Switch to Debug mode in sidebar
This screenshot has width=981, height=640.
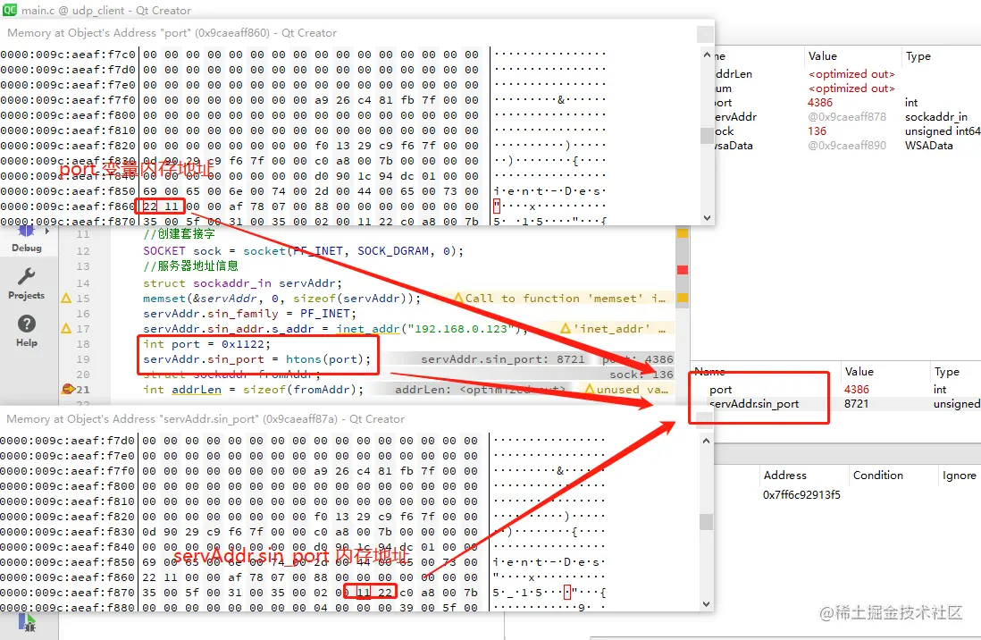point(26,240)
